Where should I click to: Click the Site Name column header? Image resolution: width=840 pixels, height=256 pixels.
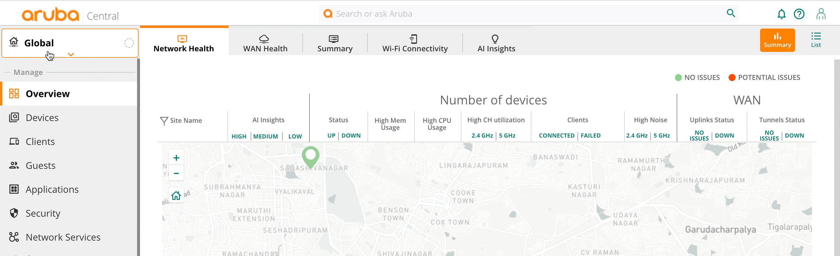tap(186, 120)
